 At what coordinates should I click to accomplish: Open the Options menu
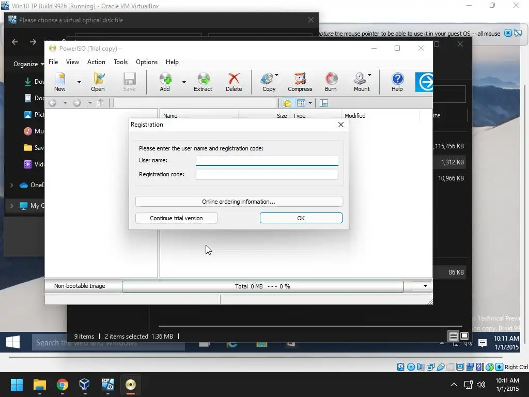coord(147,62)
